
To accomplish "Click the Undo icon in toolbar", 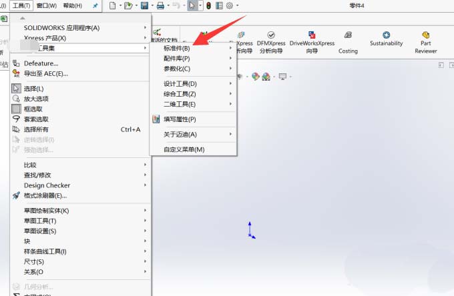I will tap(176, 5).
